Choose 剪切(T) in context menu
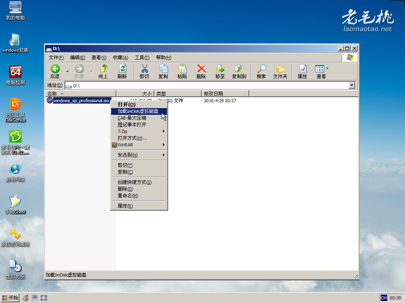 [139, 165]
